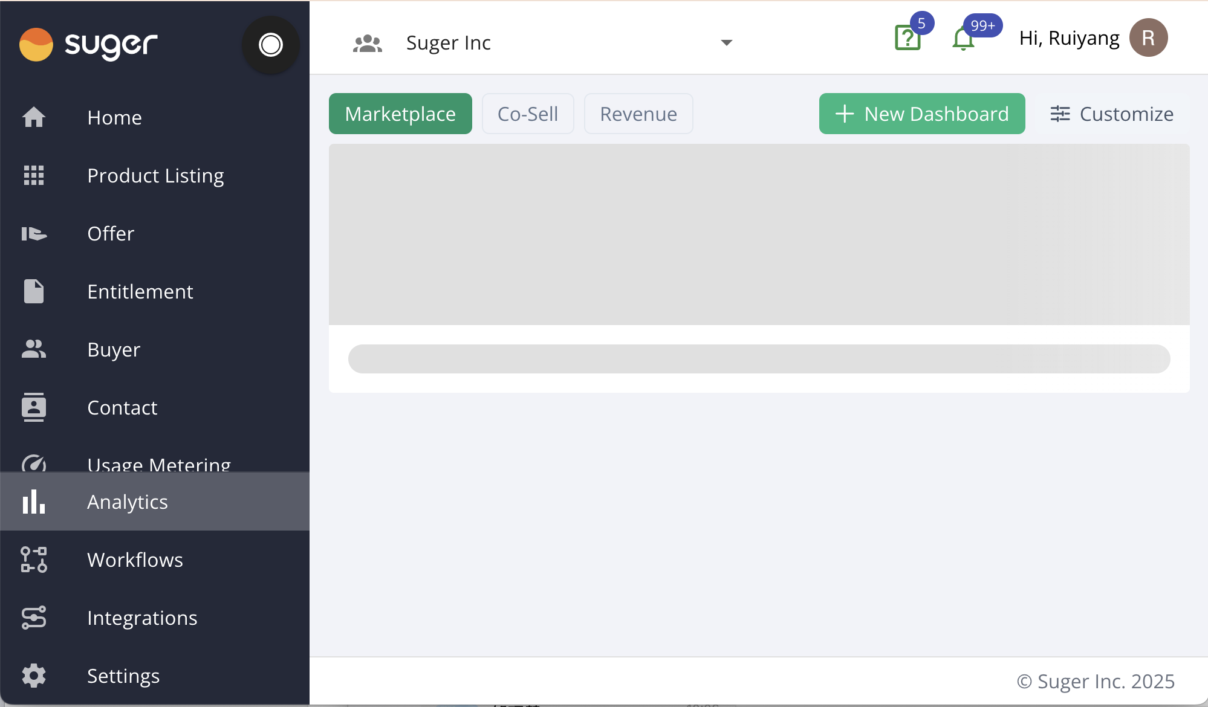1208x707 pixels.
Task: Open Product Listing section
Action: (155, 175)
